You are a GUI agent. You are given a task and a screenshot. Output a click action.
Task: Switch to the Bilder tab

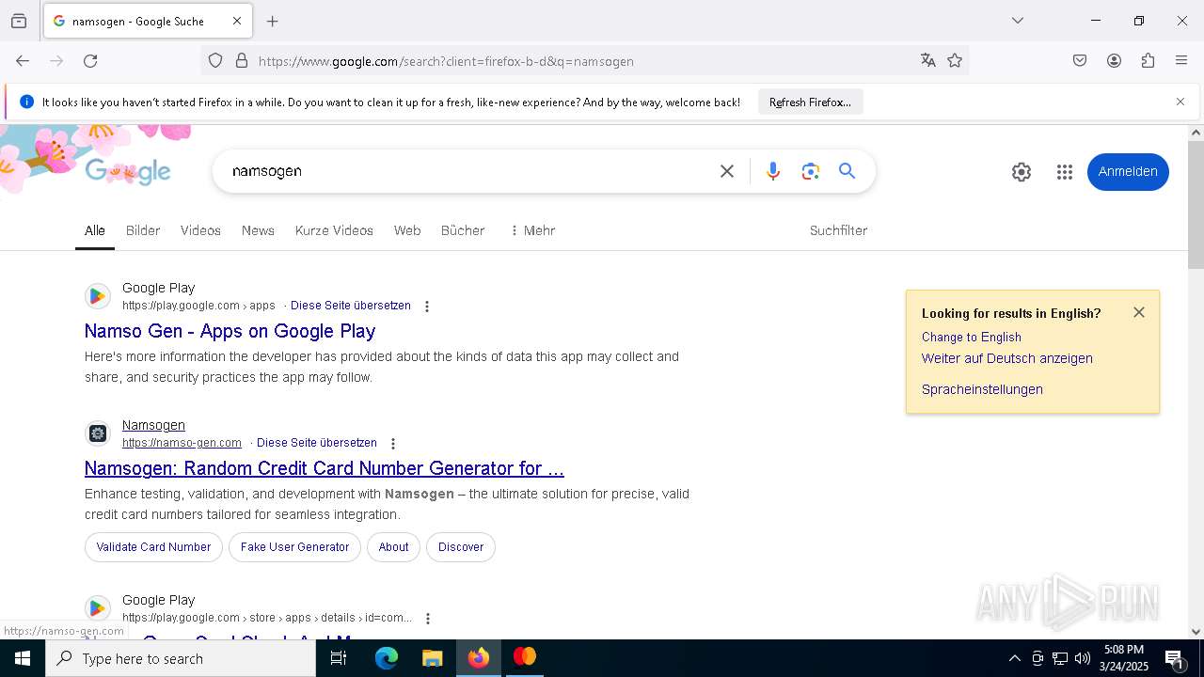(143, 230)
